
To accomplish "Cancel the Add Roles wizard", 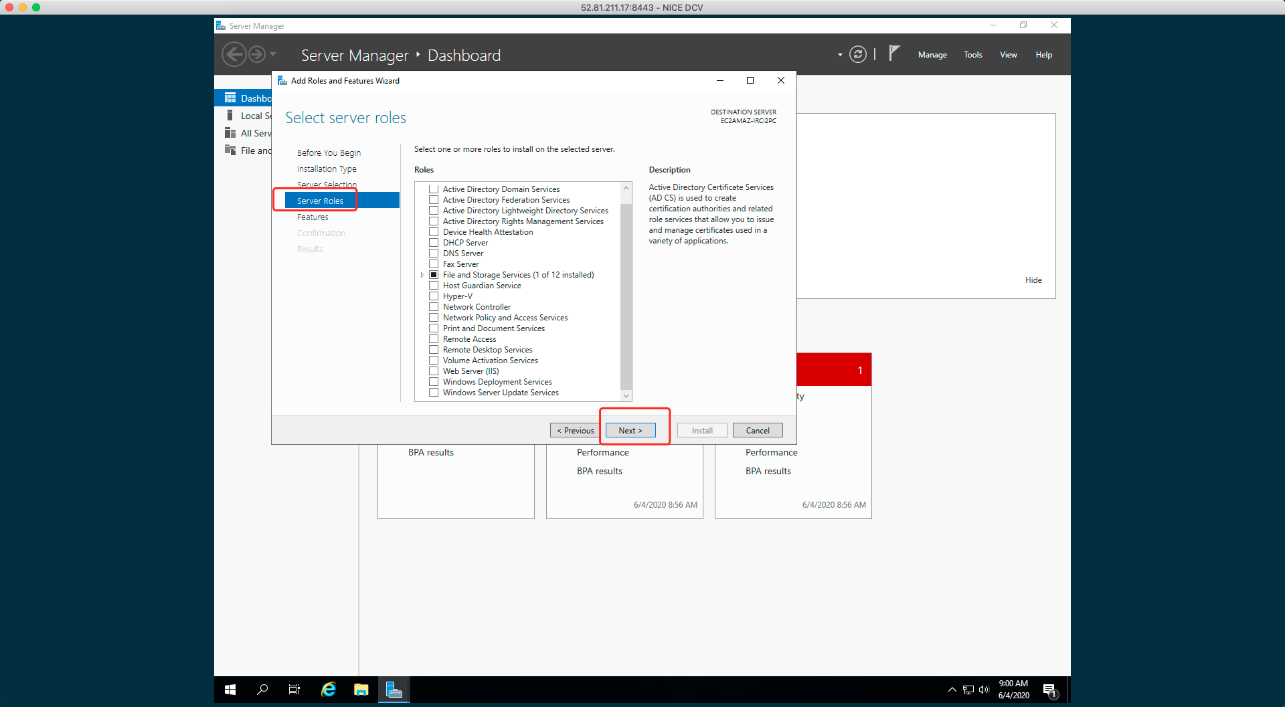I will 757,431.
